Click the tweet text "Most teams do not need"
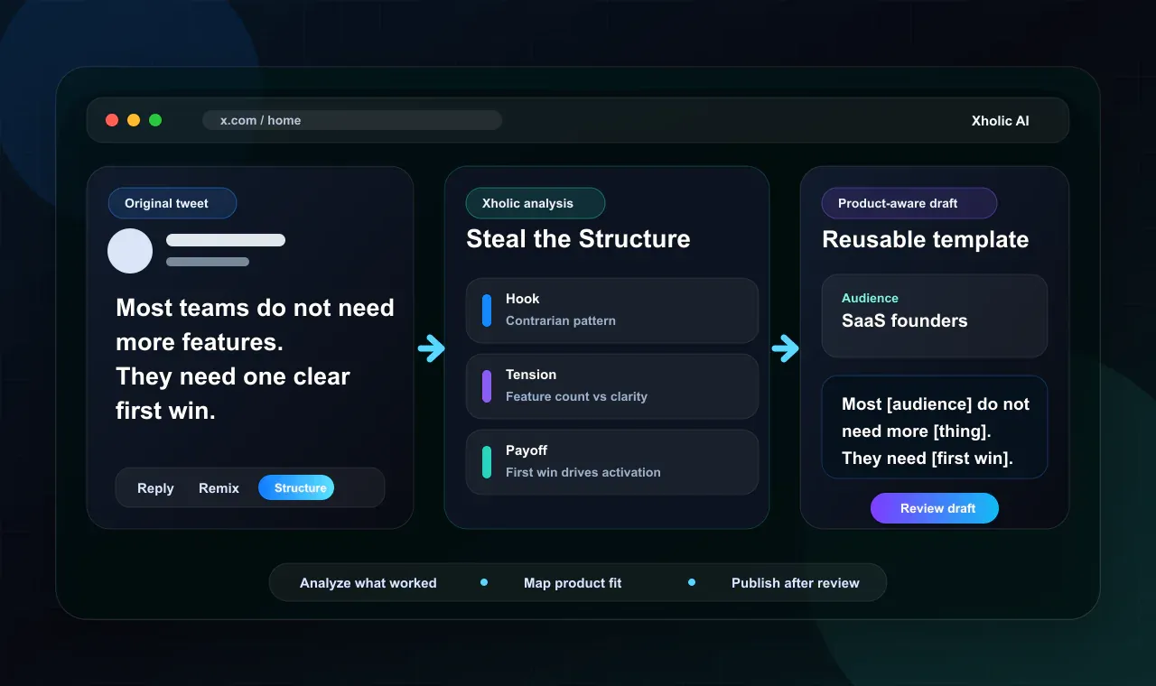The height and width of the screenshot is (686, 1156). [256, 308]
